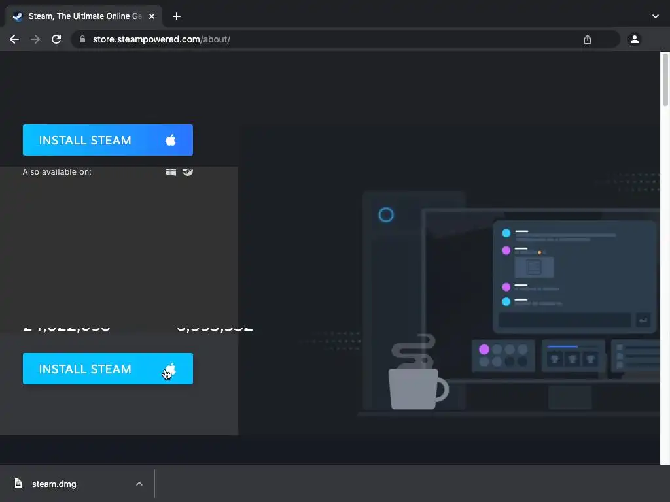Close the Steam tab
Image resolution: width=670 pixels, height=502 pixels.
tap(152, 16)
